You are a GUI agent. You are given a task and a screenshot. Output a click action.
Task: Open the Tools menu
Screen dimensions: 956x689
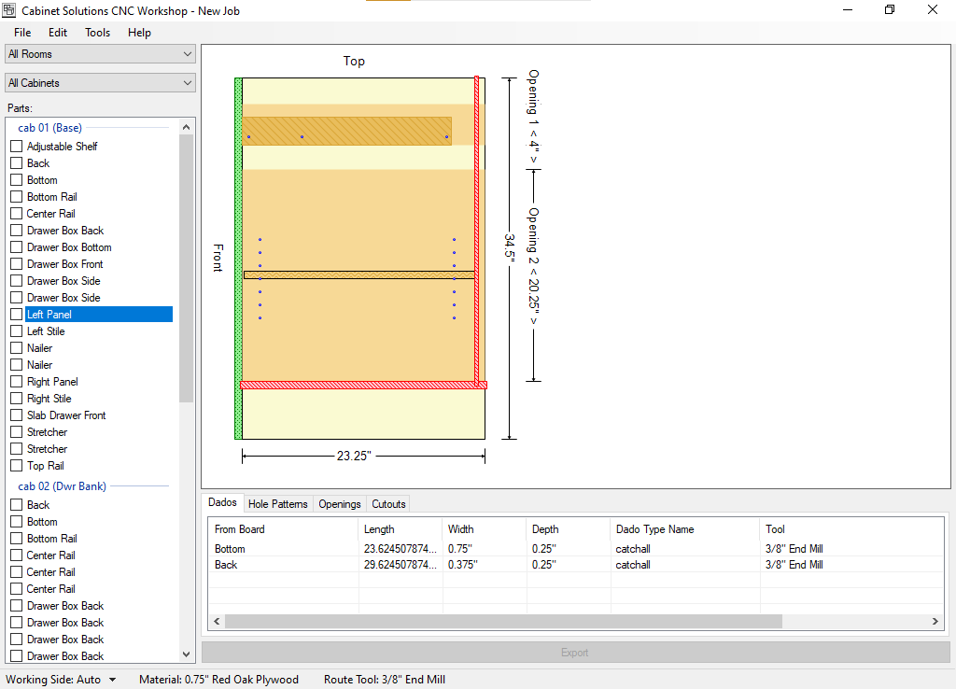[97, 33]
